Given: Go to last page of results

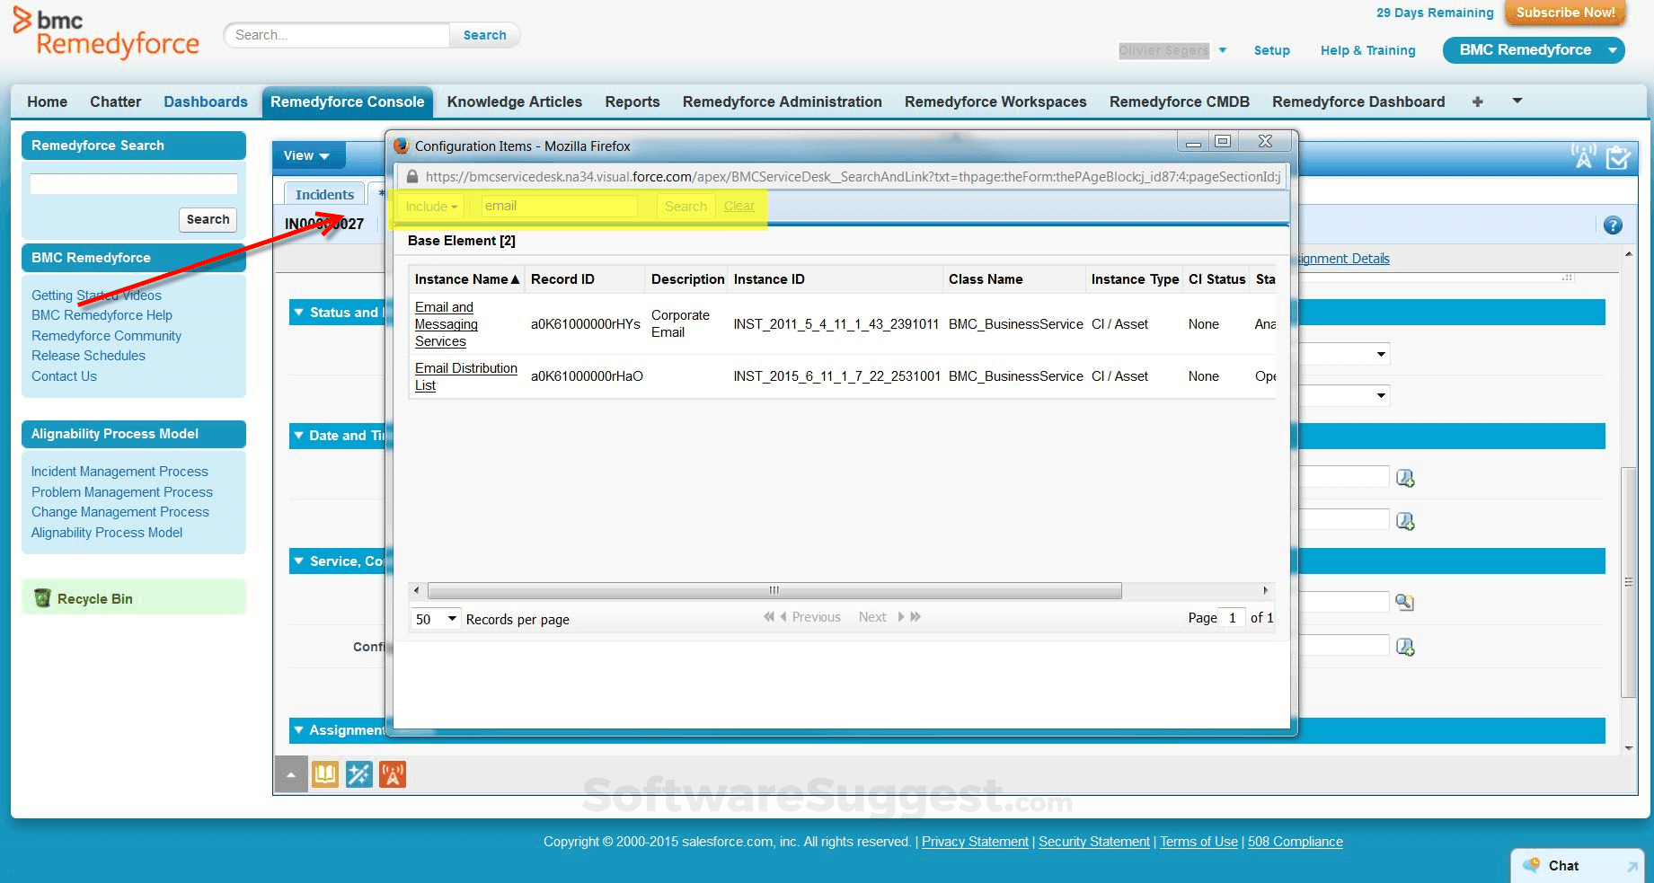Looking at the screenshot, I should coord(915,617).
